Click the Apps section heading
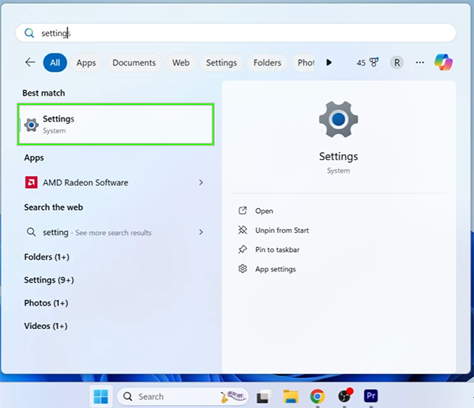Viewport: 474px width, 408px height. 34,158
